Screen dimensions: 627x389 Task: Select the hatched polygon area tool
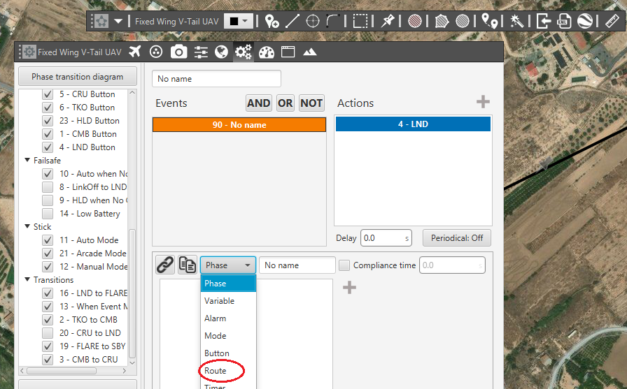[x=442, y=21]
